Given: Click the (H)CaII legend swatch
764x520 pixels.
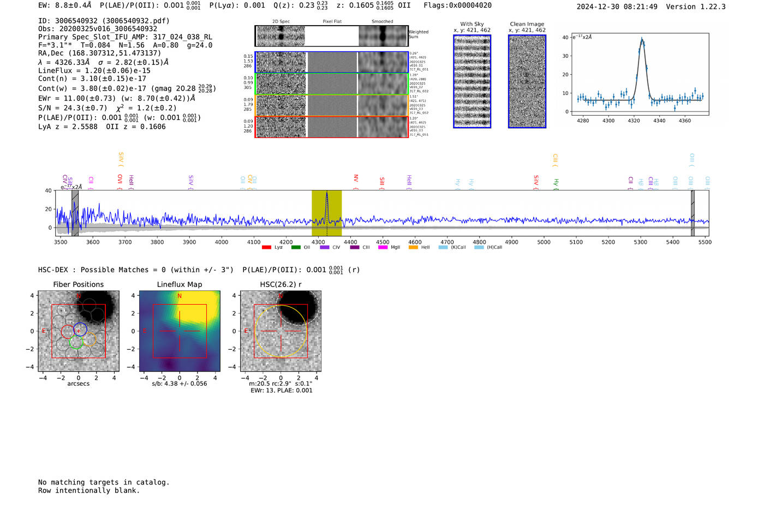Looking at the screenshot, I should [479, 247].
